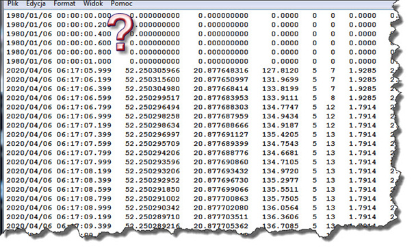
Task: Click timestamp 2020/04/06 06:17:07.399
Action: pos(59,134)
